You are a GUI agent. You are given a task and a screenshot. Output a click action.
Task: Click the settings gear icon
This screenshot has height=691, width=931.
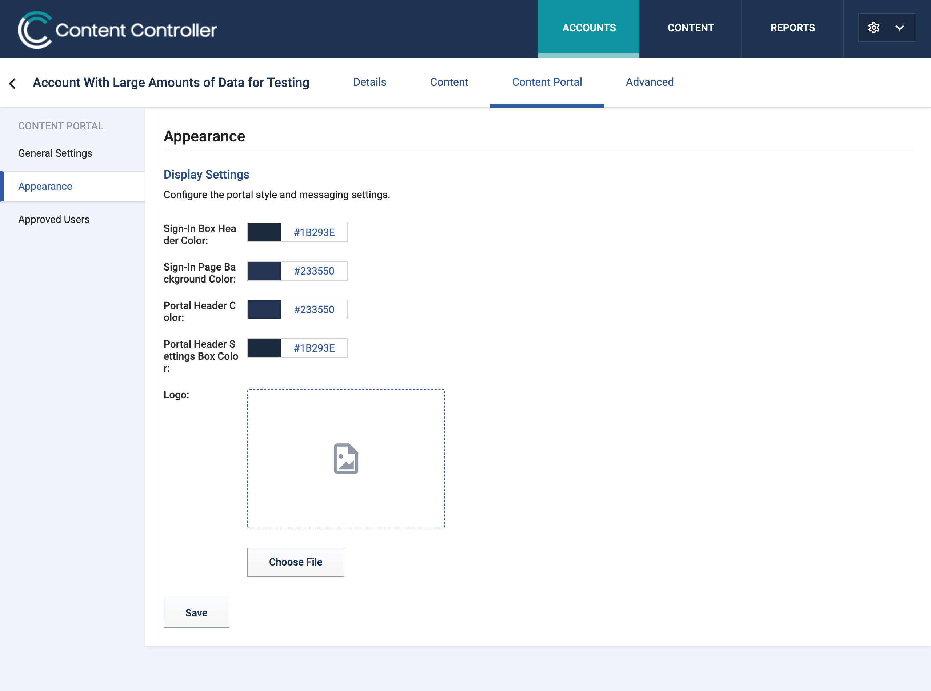[874, 28]
